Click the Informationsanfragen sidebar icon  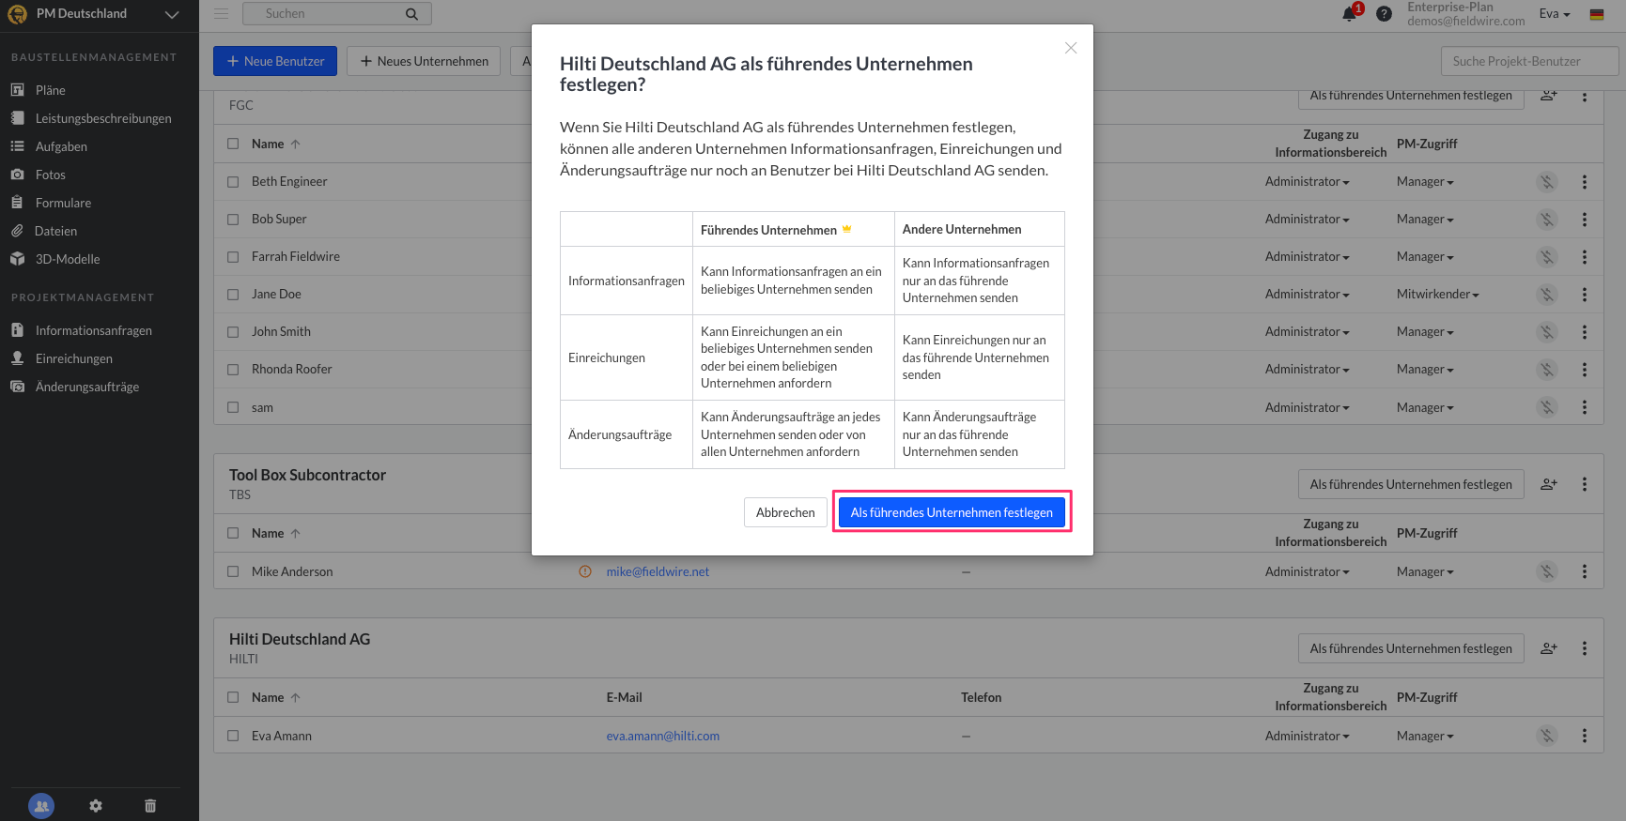[17, 330]
